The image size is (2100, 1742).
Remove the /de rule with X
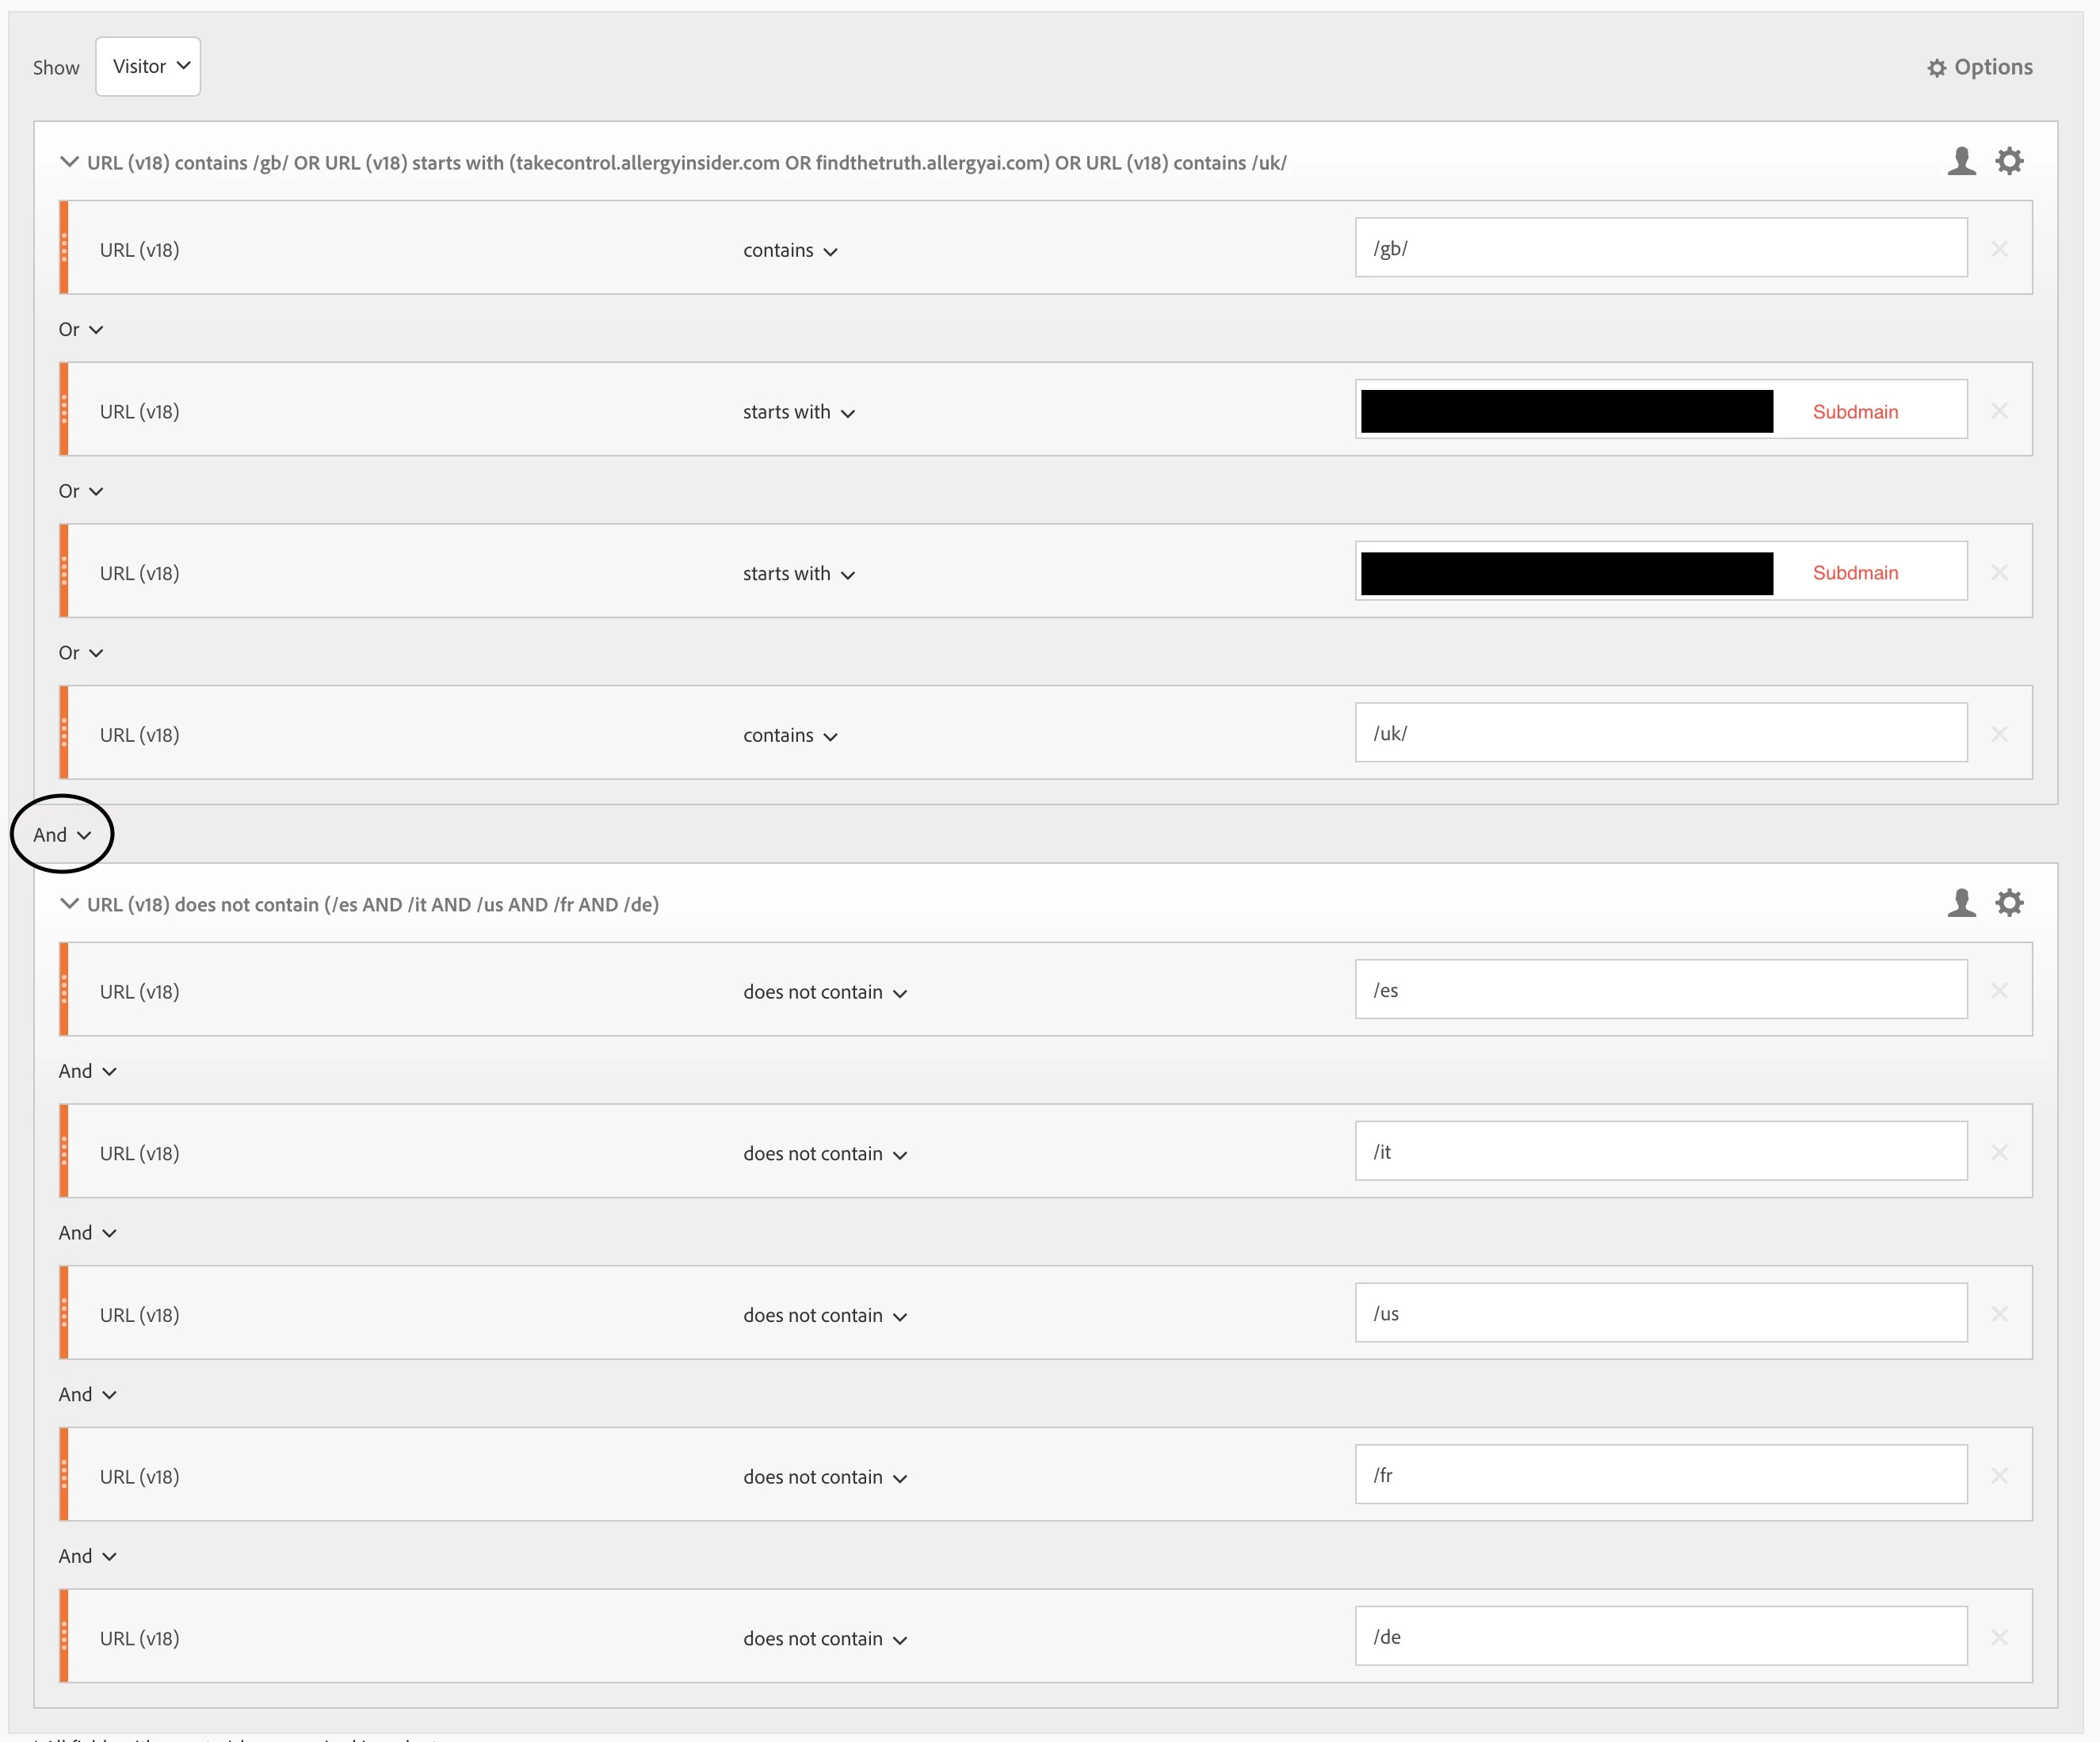coord(1999,1637)
